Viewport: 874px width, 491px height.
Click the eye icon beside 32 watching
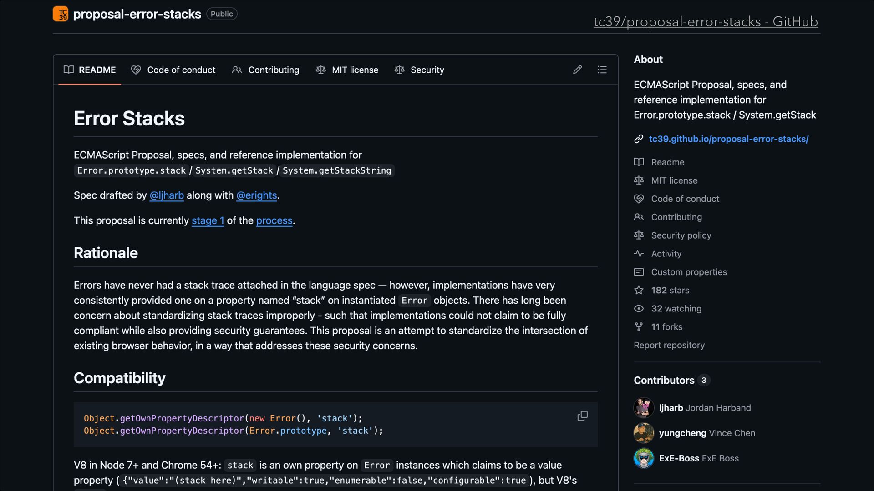coord(639,309)
